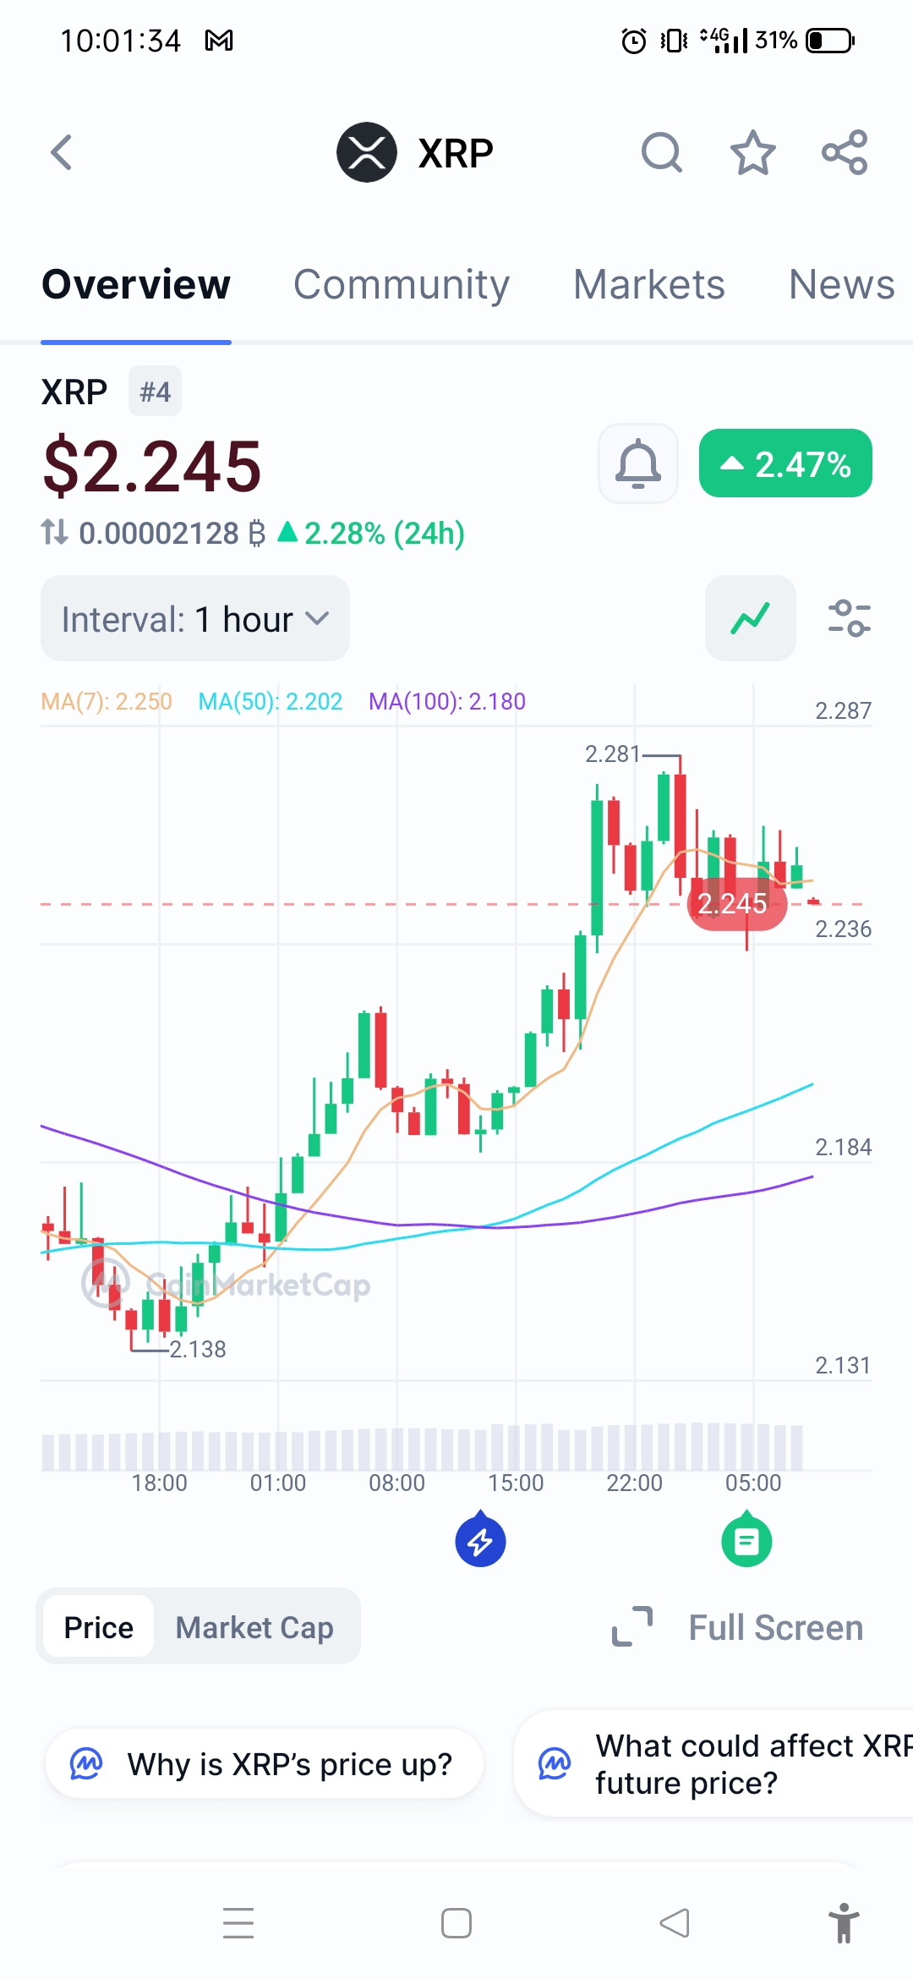Toggle line chart type button
This screenshot has width=913, height=1979.
point(751,618)
